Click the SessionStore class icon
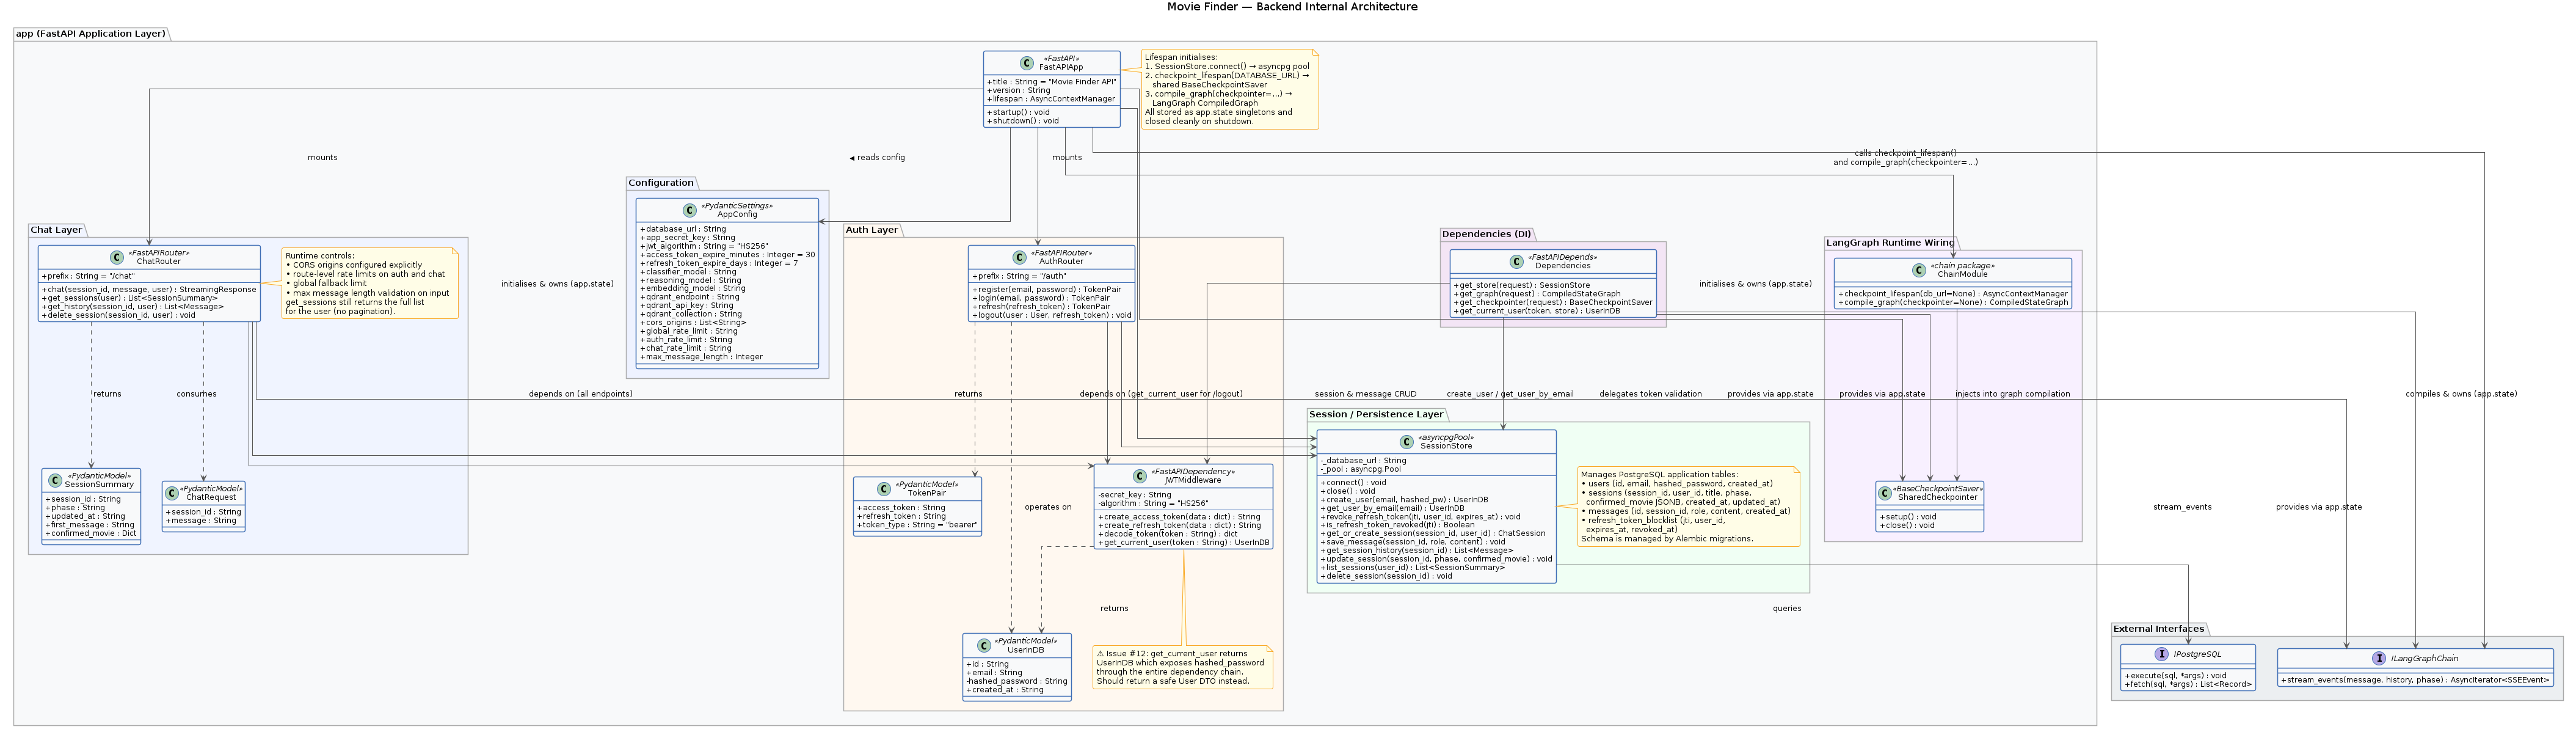The width and height of the screenshot is (2576, 732). [1407, 442]
